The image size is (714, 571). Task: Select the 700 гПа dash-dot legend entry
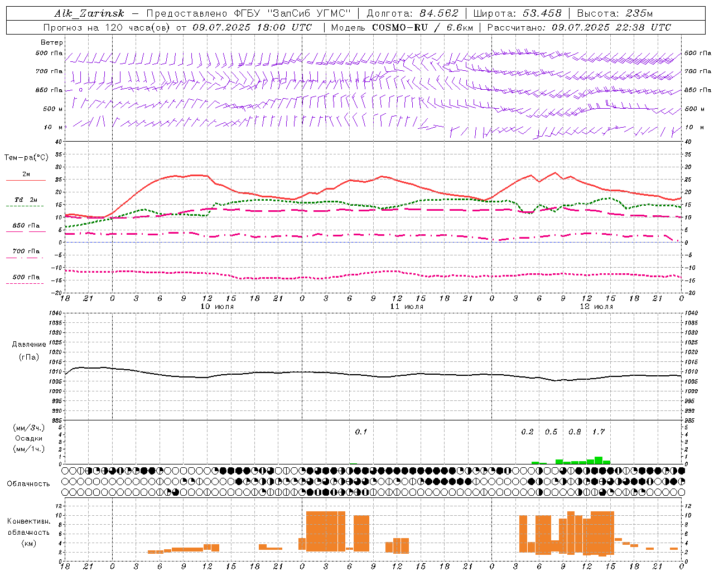26,254
